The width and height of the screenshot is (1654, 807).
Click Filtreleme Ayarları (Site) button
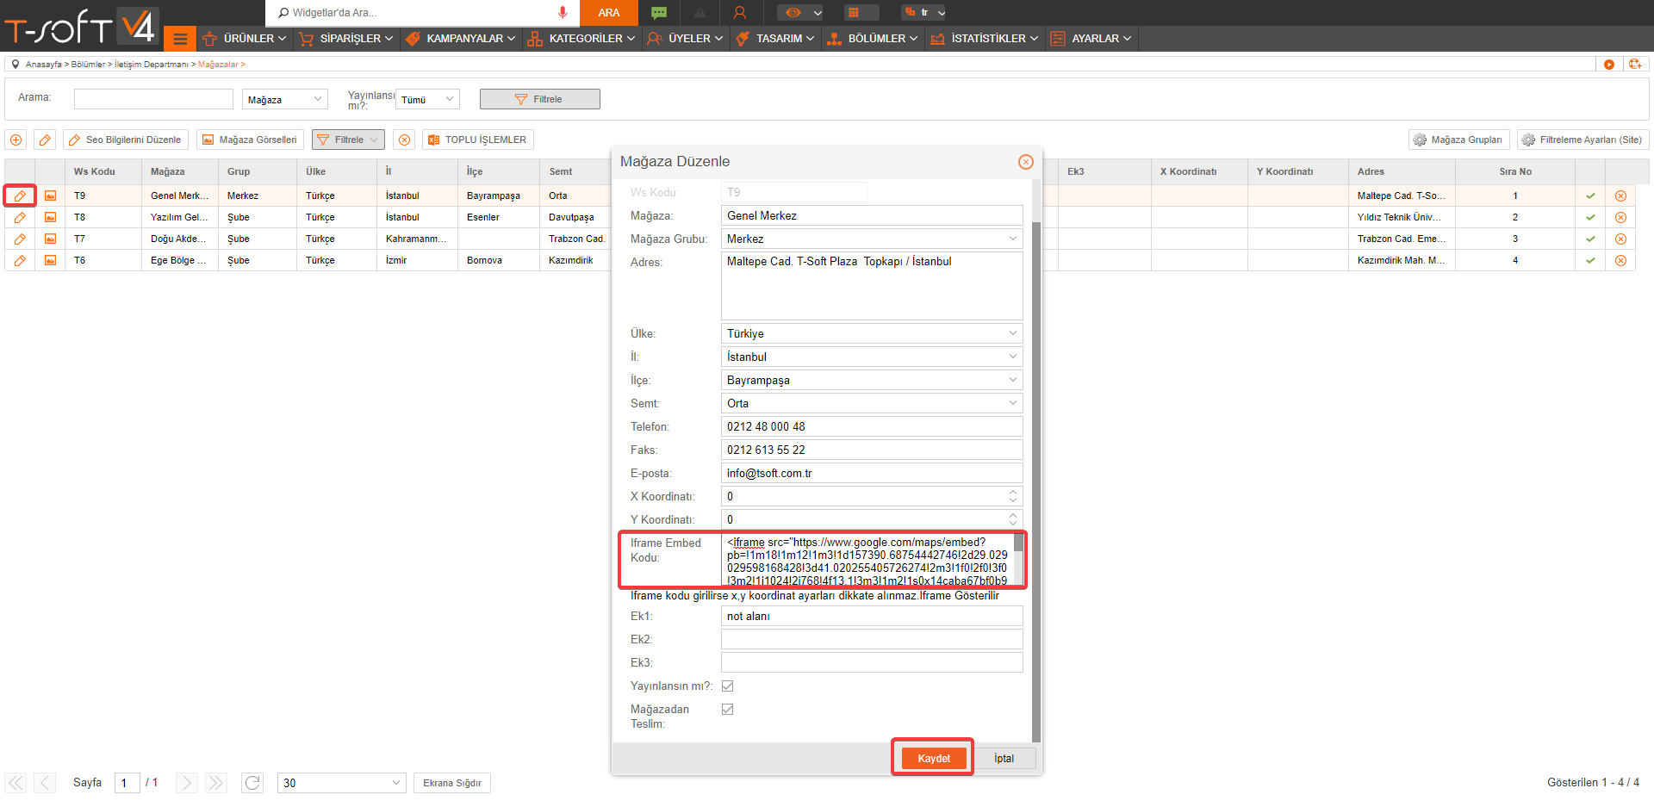point(1582,140)
